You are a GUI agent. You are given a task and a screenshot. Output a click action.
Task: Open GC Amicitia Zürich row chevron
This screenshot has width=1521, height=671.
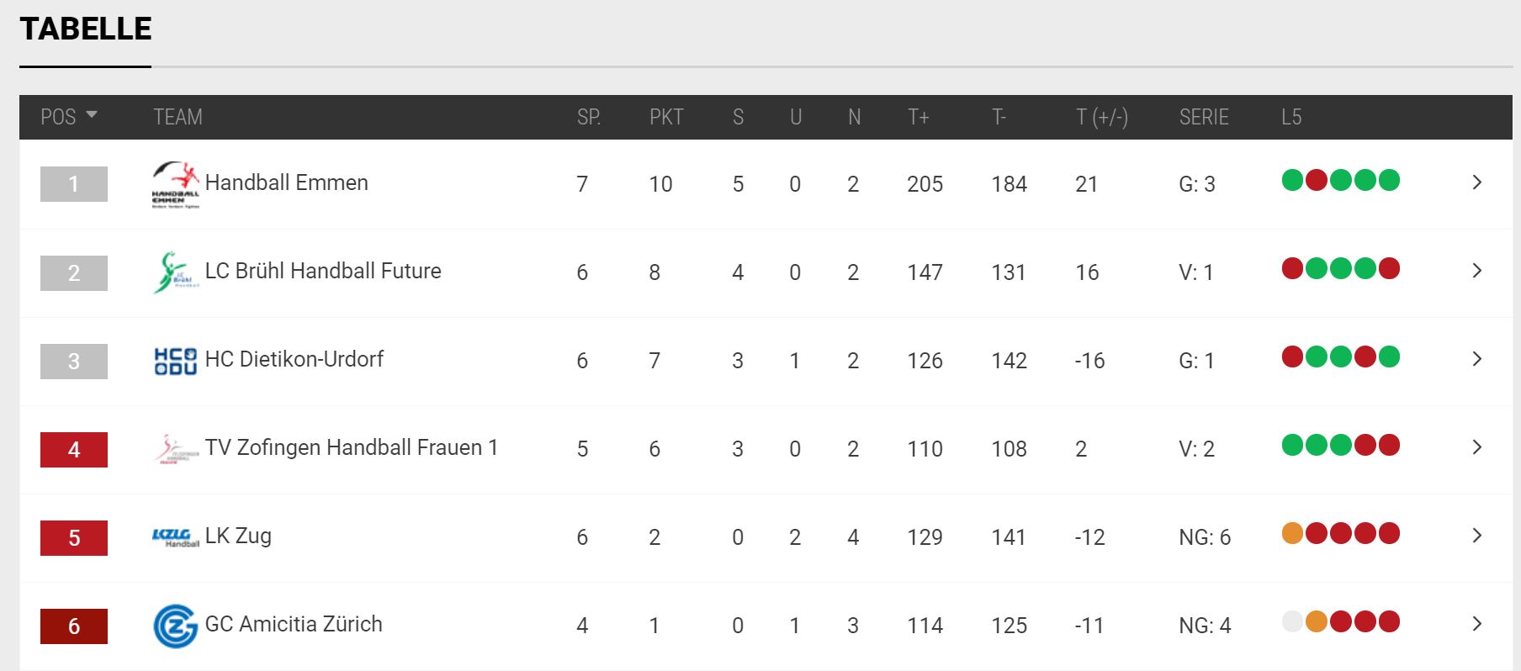tap(1476, 623)
